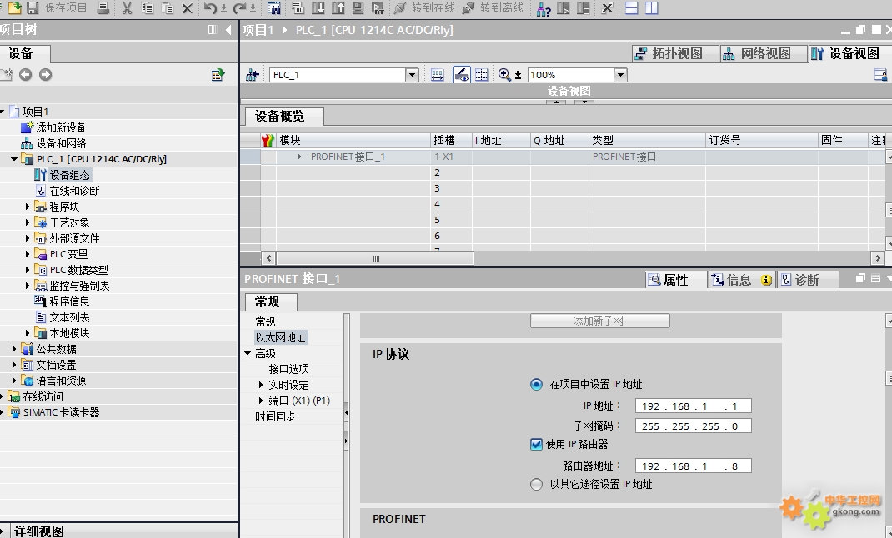
Task: Click the forward arrow in the project tree
Action: 46,74
